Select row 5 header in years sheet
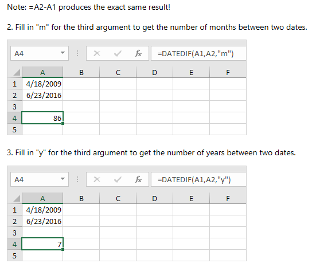This screenshot has height=271, width=312. pyautogui.click(x=14, y=256)
